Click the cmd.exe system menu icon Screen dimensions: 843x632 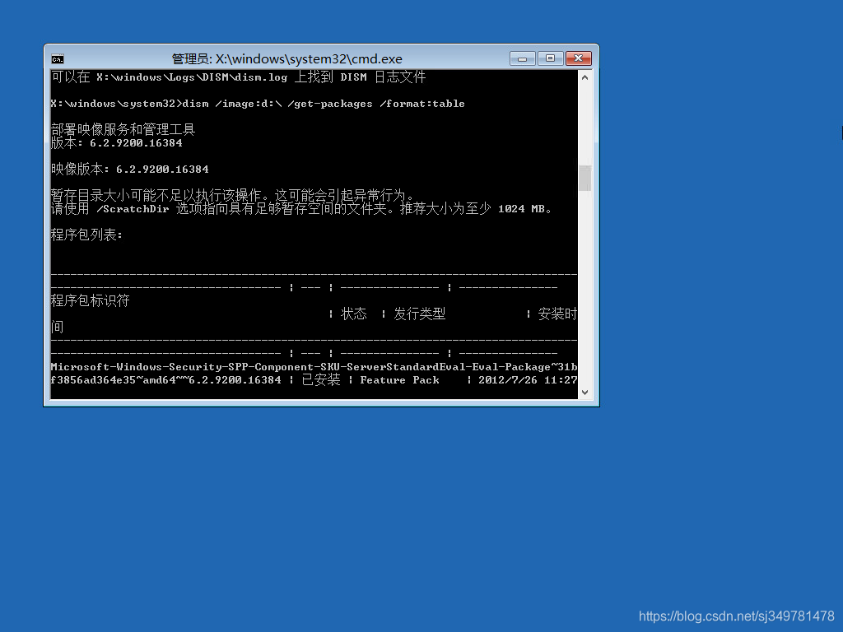point(58,58)
